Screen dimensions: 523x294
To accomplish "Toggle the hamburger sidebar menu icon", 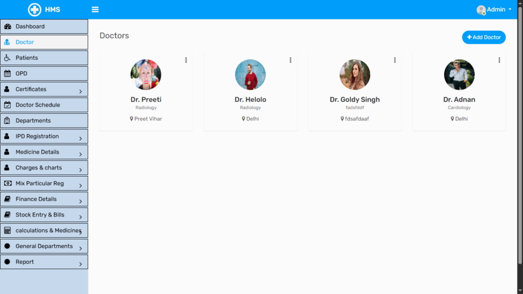I will pyautogui.click(x=95, y=10).
